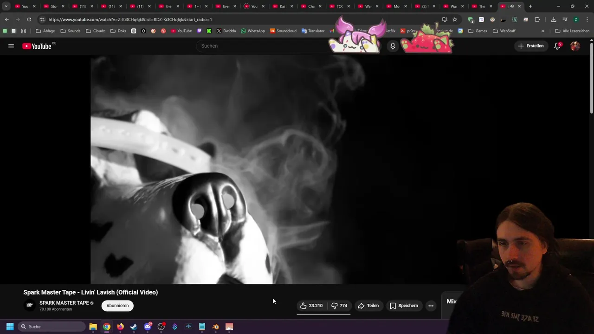The image size is (594, 334).
Task: Open the browser downloads icon
Action: click(554, 19)
